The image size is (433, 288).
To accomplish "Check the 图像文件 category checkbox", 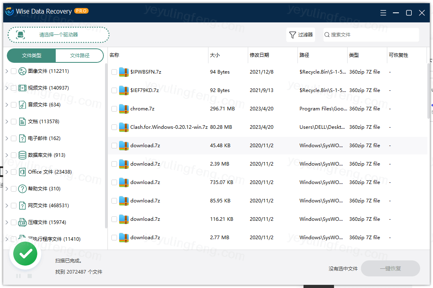I will coord(14,71).
